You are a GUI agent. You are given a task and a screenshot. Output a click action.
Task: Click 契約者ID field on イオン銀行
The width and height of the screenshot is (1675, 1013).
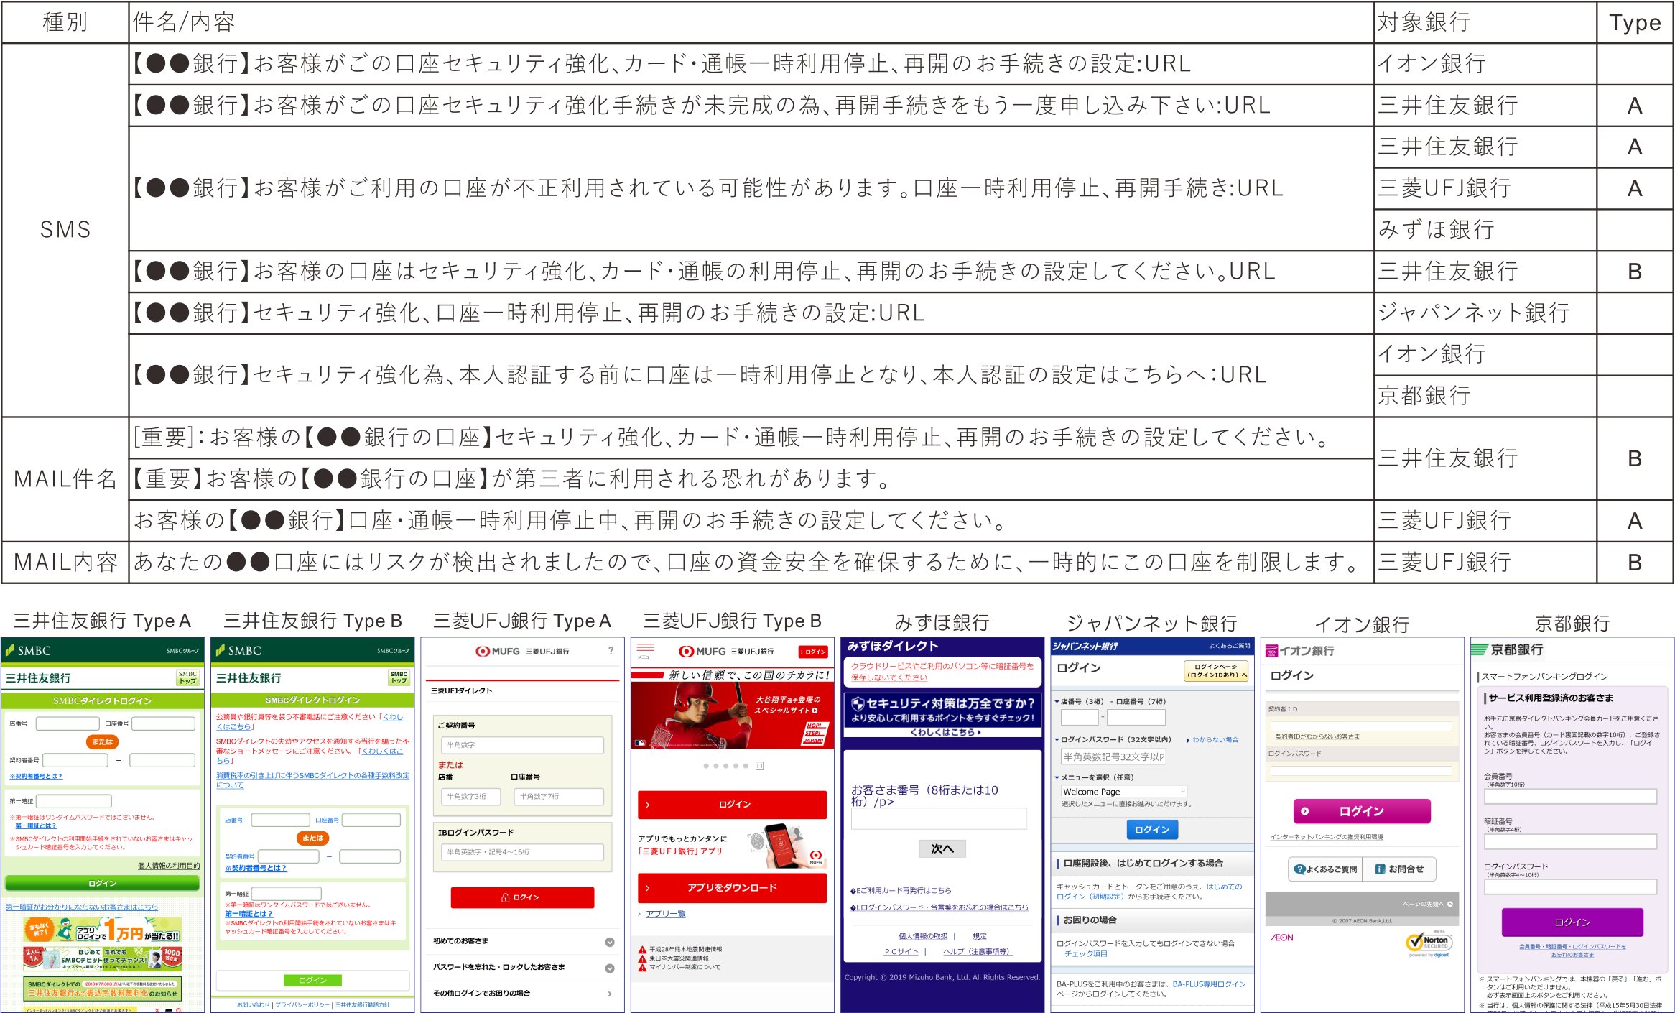[1361, 726]
